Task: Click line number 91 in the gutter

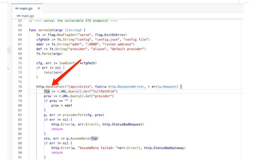Action: tap(20, 157)
